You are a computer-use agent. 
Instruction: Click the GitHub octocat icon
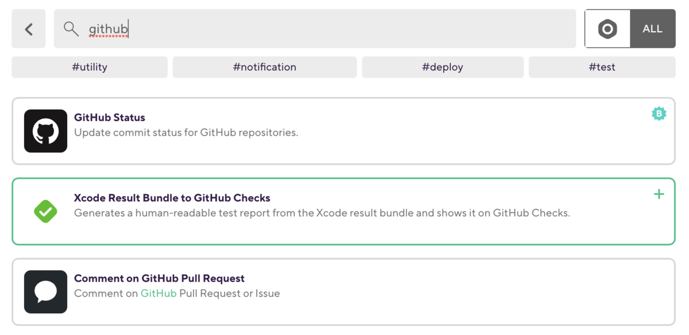[x=45, y=131]
